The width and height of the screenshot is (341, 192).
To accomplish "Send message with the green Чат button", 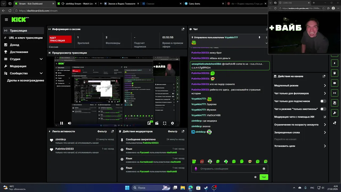I will click(x=264, y=177).
